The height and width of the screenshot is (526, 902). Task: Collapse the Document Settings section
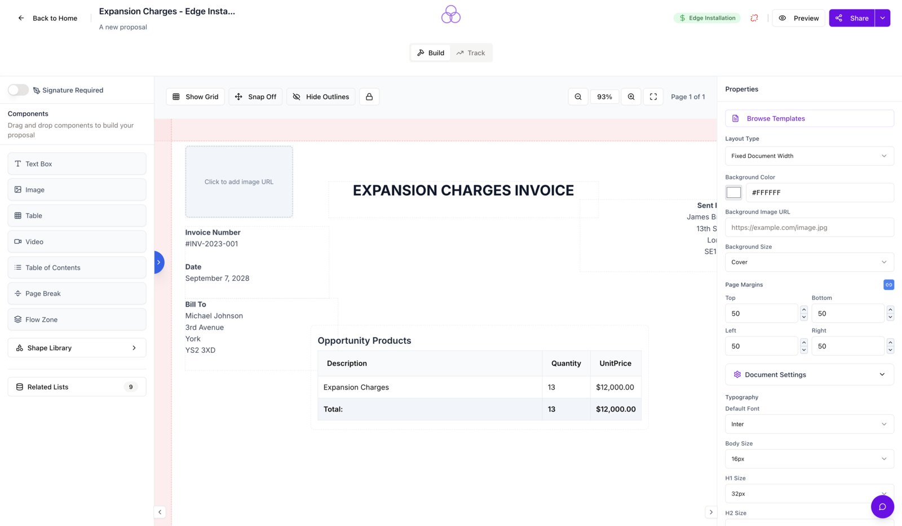[x=809, y=375]
